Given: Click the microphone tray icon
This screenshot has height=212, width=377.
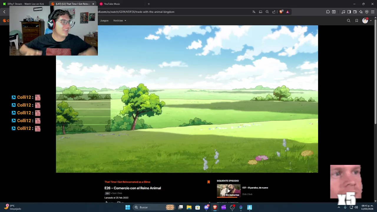Looking at the screenshot, I should coord(345,207).
